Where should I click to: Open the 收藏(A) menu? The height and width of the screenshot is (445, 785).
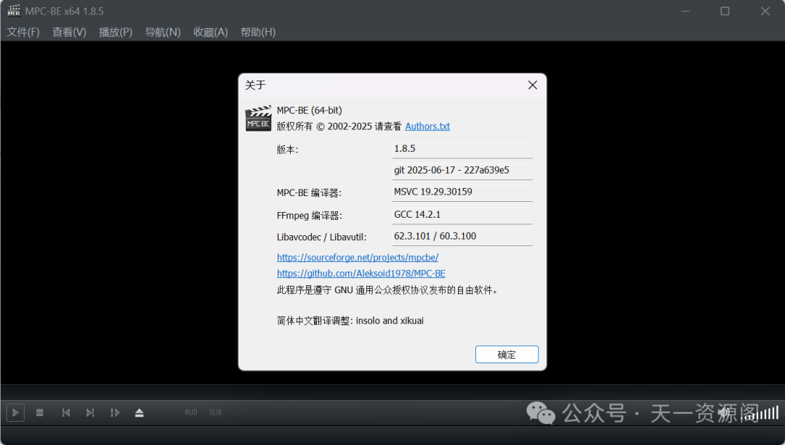click(211, 32)
